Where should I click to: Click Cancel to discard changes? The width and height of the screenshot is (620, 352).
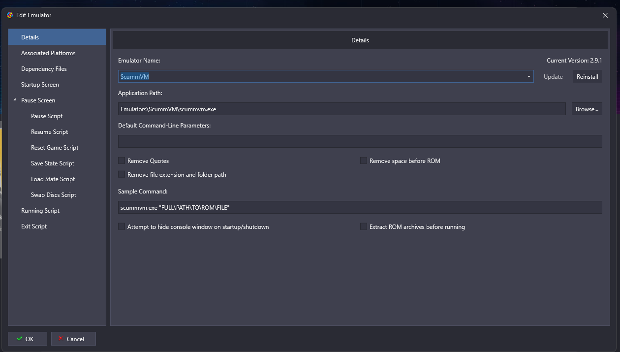[x=73, y=339]
